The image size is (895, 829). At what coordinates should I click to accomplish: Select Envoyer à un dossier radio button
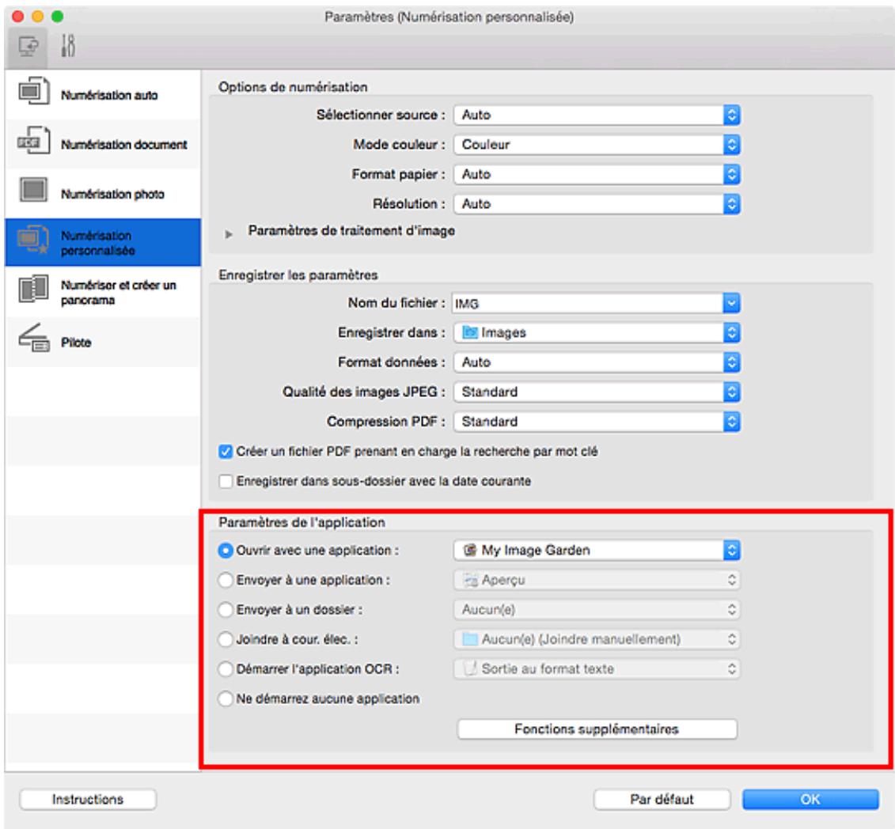click(x=223, y=609)
